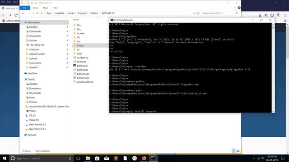
Task: Open the Share ribbon tab in Explorer
Action: [x=46, y=8]
